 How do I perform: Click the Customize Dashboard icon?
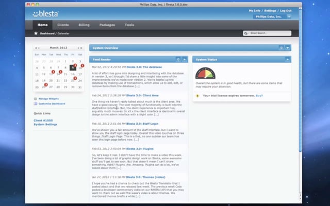click(x=36, y=104)
